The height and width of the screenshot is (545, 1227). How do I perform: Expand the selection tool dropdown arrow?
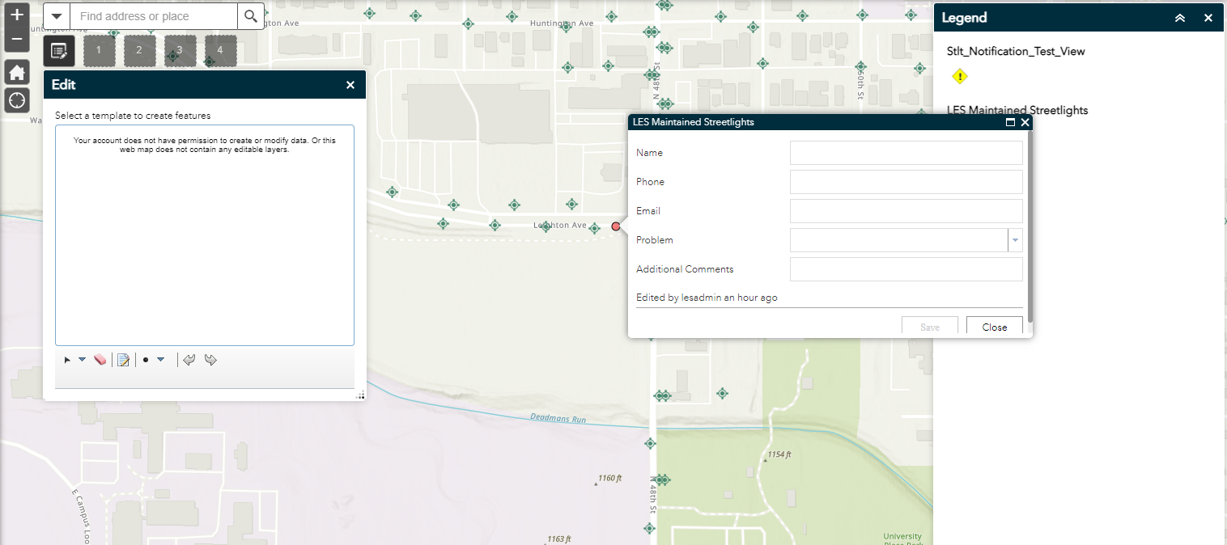(x=83, y=360)
